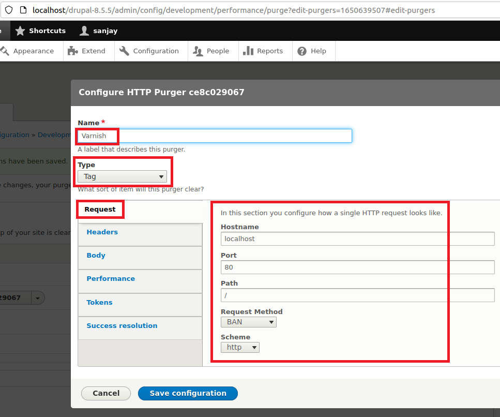This screenshot has height=417, width=500.
Task: Switch to the Headers vertical tab
Action: [102, 232]
